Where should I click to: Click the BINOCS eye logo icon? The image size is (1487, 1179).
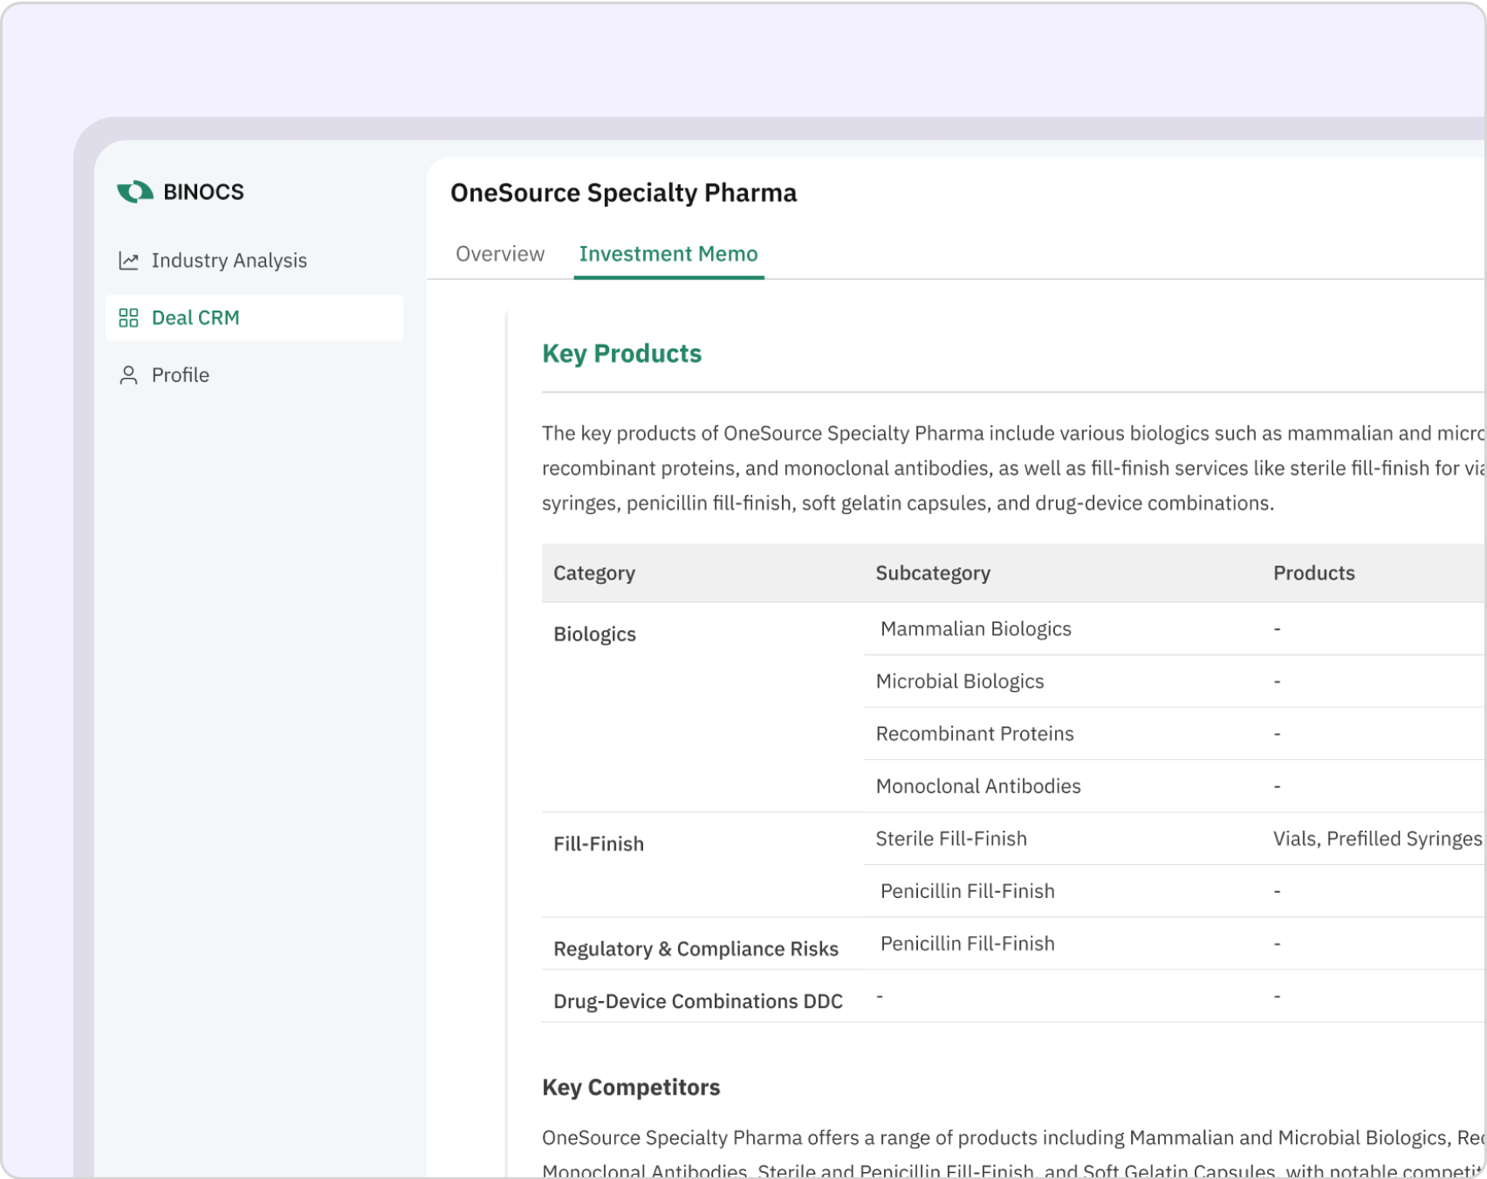pyautogui.click(x=135, y=191)
